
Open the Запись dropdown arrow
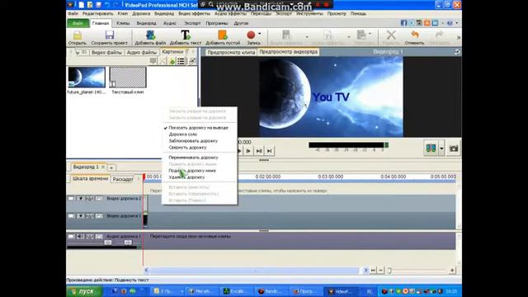260,34
